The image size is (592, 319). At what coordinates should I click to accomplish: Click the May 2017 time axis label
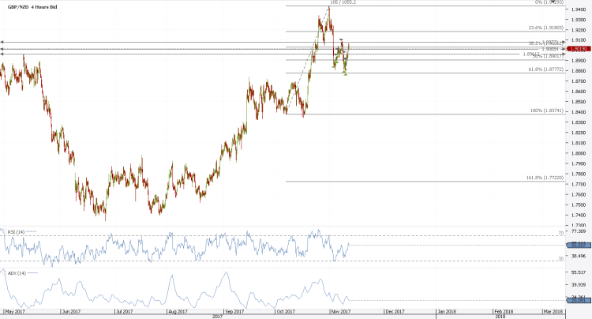tap(15, 311)
